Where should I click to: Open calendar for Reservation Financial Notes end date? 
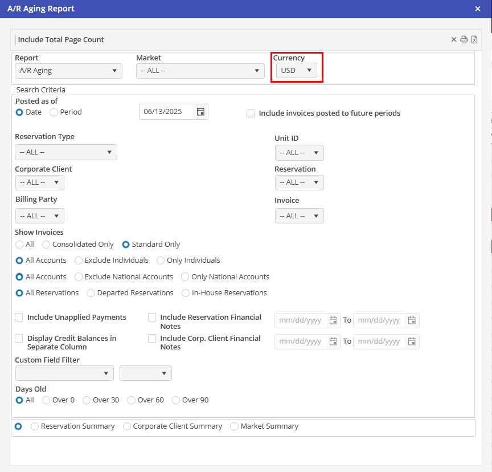412,320
